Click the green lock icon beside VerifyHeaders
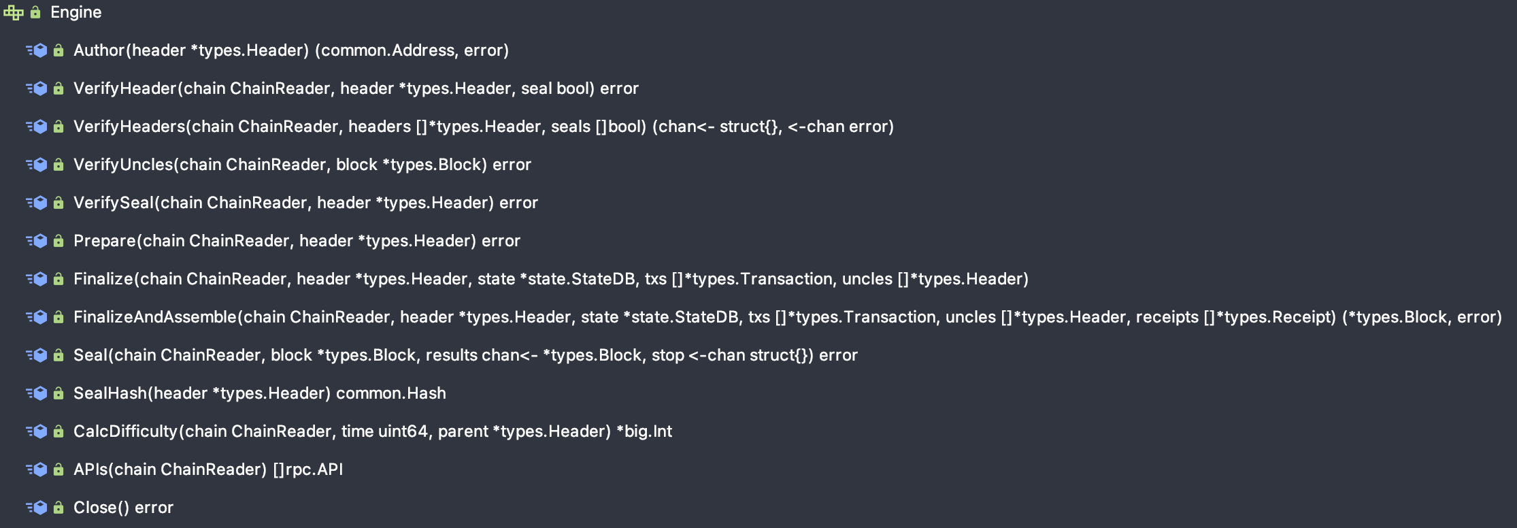The width and height of the screenshot is (1517, 528). tap(59, 127)
